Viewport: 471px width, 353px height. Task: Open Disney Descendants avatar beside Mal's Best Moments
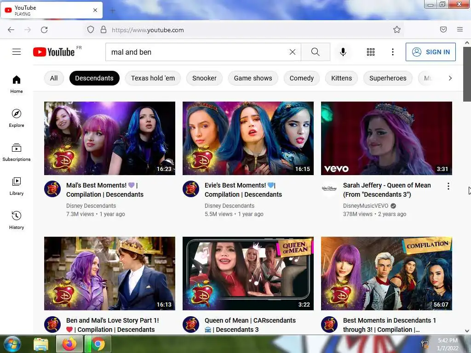(52, 189)
